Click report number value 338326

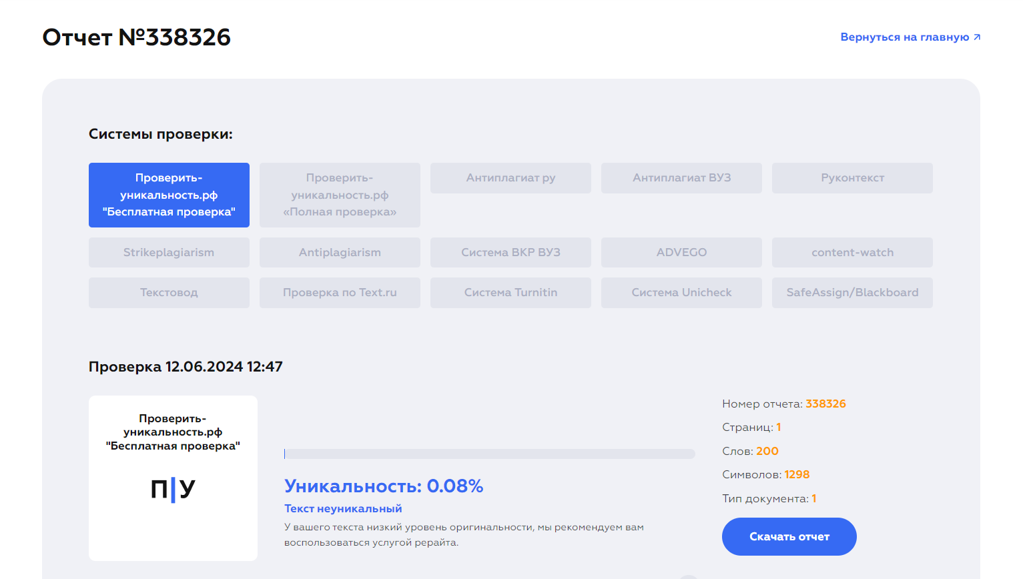pos(825,404)
